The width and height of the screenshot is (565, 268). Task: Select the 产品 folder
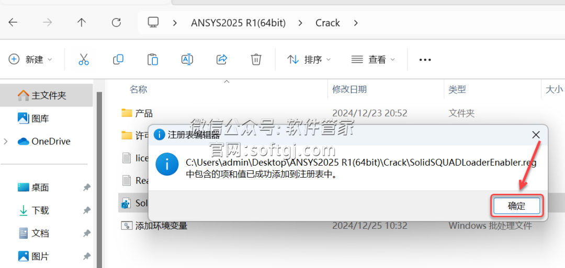(x=144, y=113)
